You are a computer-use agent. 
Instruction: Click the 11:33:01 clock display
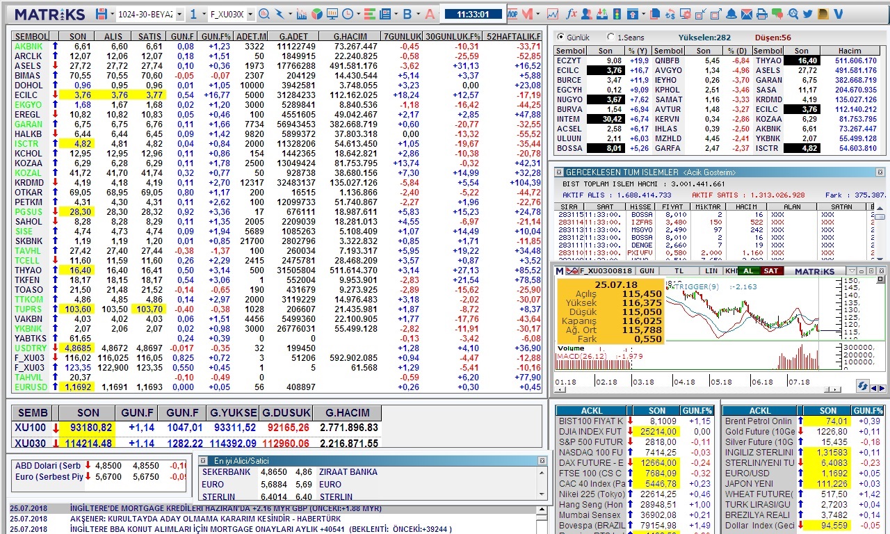pos(473,14)
